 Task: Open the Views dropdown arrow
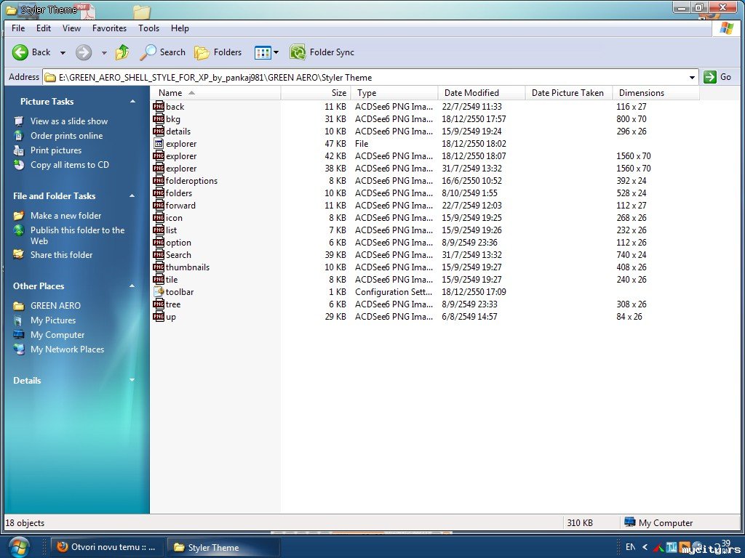tap(276, 52)
